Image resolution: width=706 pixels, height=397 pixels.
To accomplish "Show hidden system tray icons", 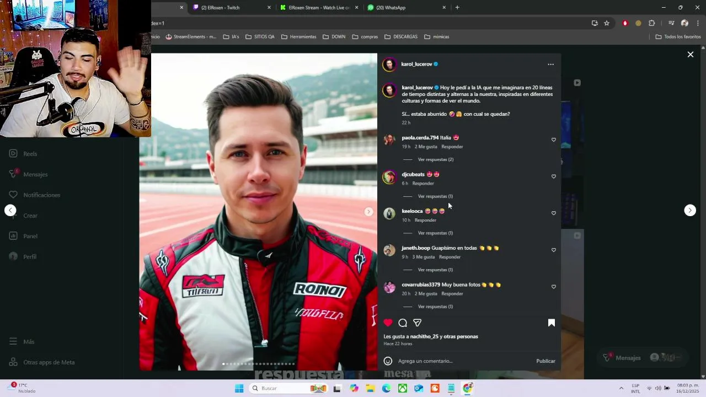I will 621,388.
